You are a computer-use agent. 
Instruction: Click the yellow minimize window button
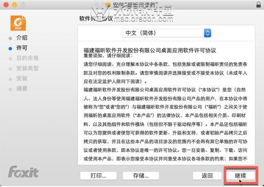[14, 5]
